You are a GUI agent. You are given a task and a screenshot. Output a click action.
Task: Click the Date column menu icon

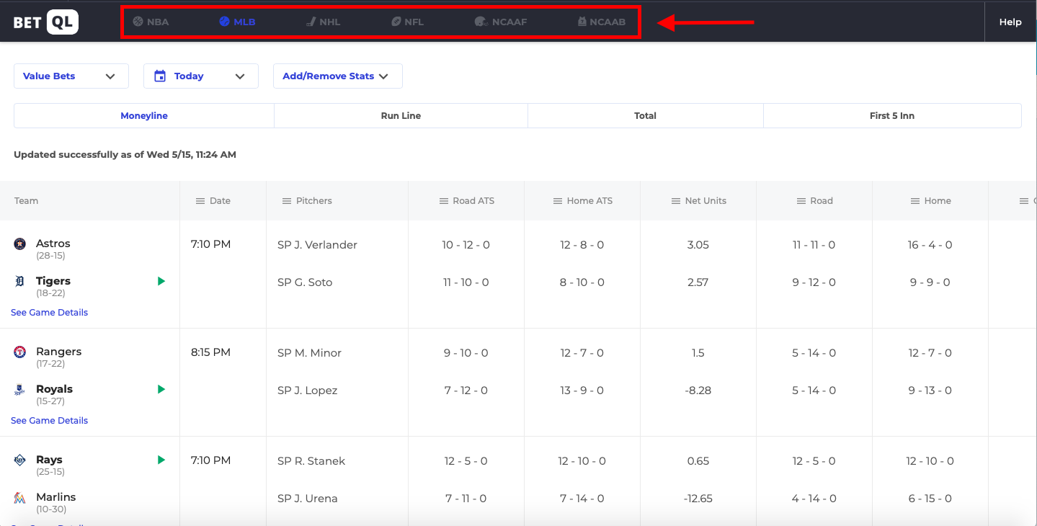click(200, 201)
